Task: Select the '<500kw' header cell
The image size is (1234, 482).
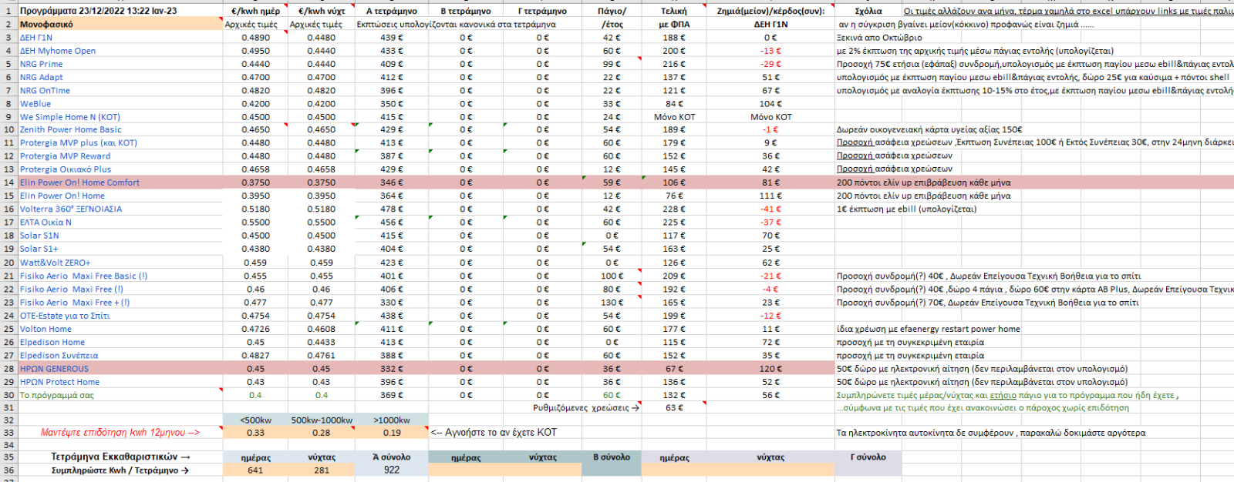Action: click(x=255, y=420)
